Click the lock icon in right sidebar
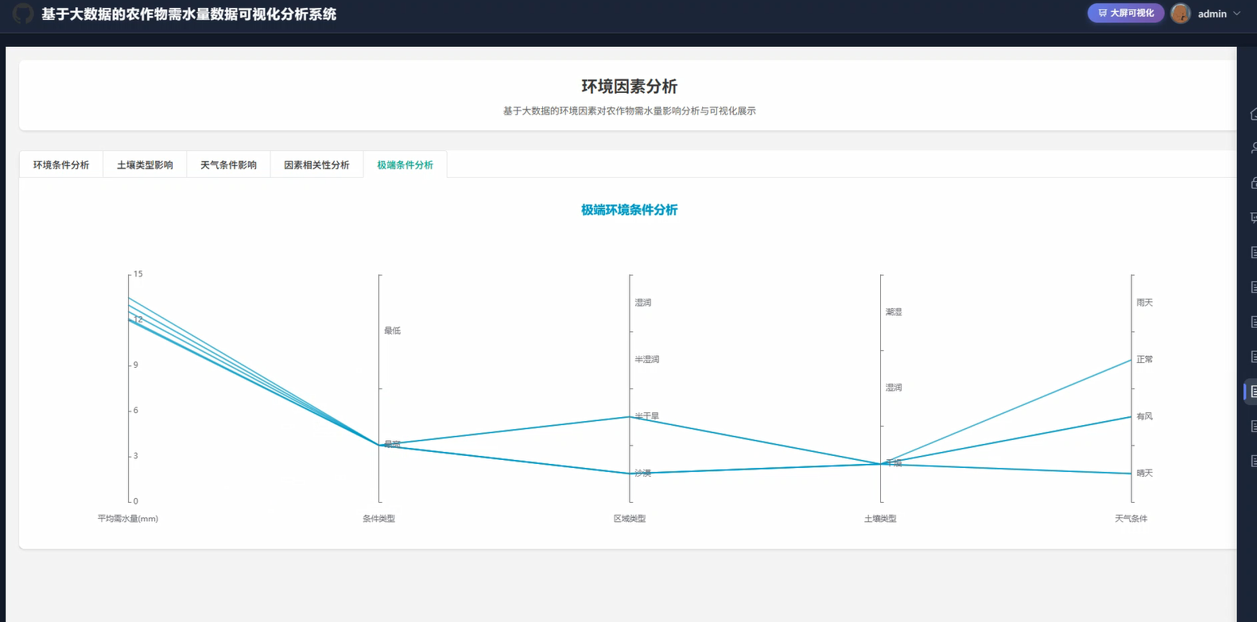Image resolution: width=1257 pixels, height=622 pixels. click(x=1254, y=183)
